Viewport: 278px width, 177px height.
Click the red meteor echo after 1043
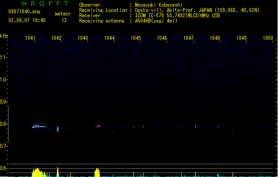click(97, 126)
